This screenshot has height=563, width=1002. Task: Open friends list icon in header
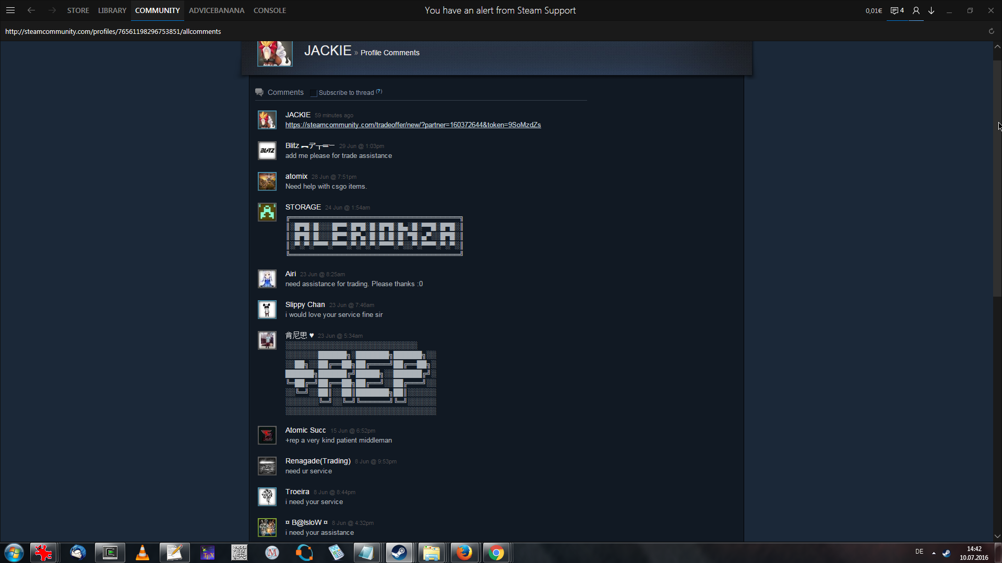tap(916, 10)
